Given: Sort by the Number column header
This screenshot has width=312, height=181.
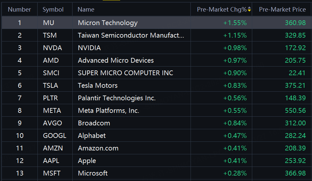Looking at the screenshot, I should [19, 9].
